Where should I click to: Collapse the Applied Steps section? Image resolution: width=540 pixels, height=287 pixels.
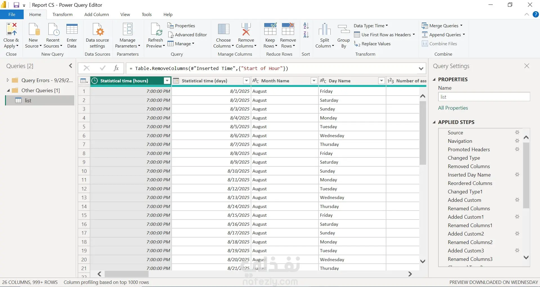434,122
